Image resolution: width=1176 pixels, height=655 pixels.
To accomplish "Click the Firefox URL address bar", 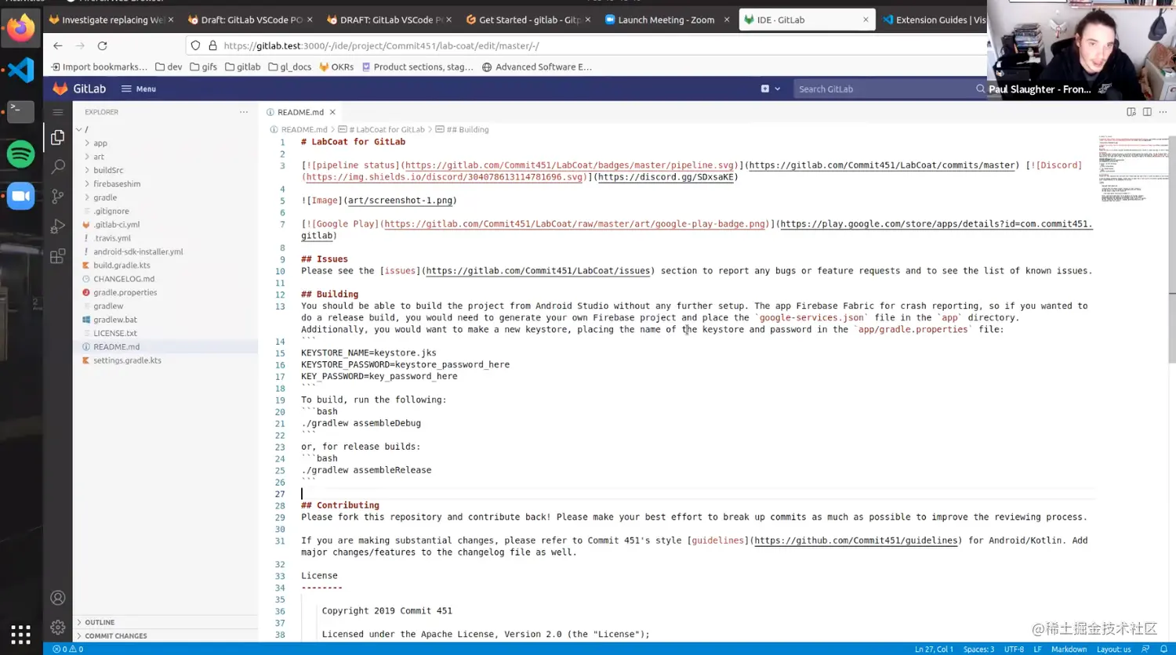I will click(588, 45).
